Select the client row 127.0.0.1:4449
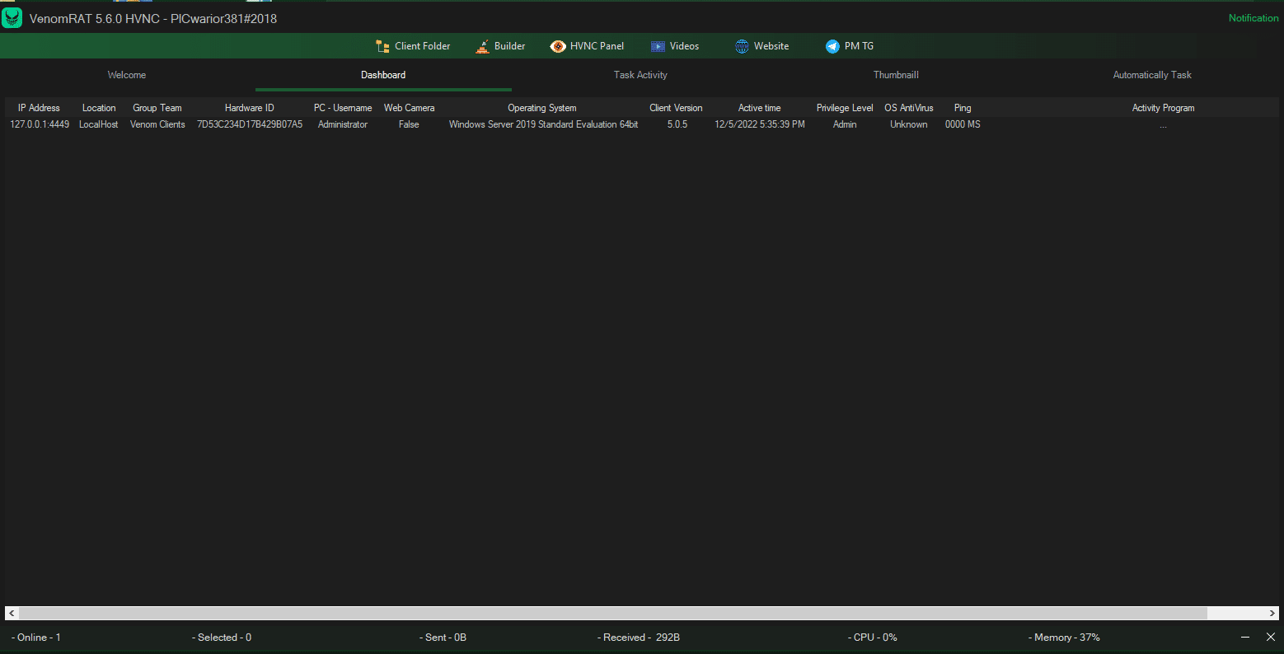The image size is (1284, 654). [x=642, y=124]
